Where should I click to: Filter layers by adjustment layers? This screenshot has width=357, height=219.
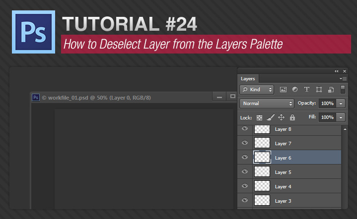pyautogui.click(x=295, y=90)
